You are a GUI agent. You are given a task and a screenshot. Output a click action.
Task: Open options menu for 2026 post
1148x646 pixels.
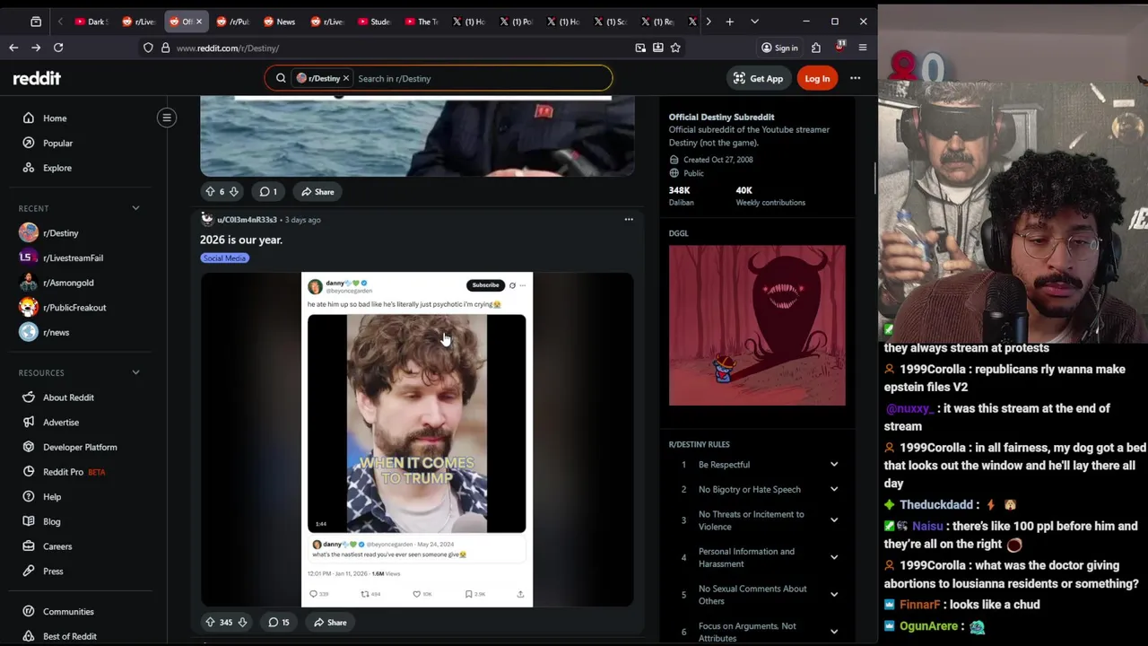tap(629, 219)
